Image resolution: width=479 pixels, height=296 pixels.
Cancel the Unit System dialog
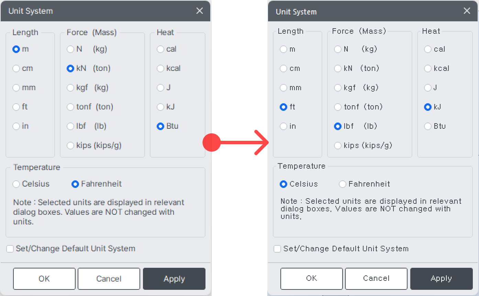tap(109, 279)
